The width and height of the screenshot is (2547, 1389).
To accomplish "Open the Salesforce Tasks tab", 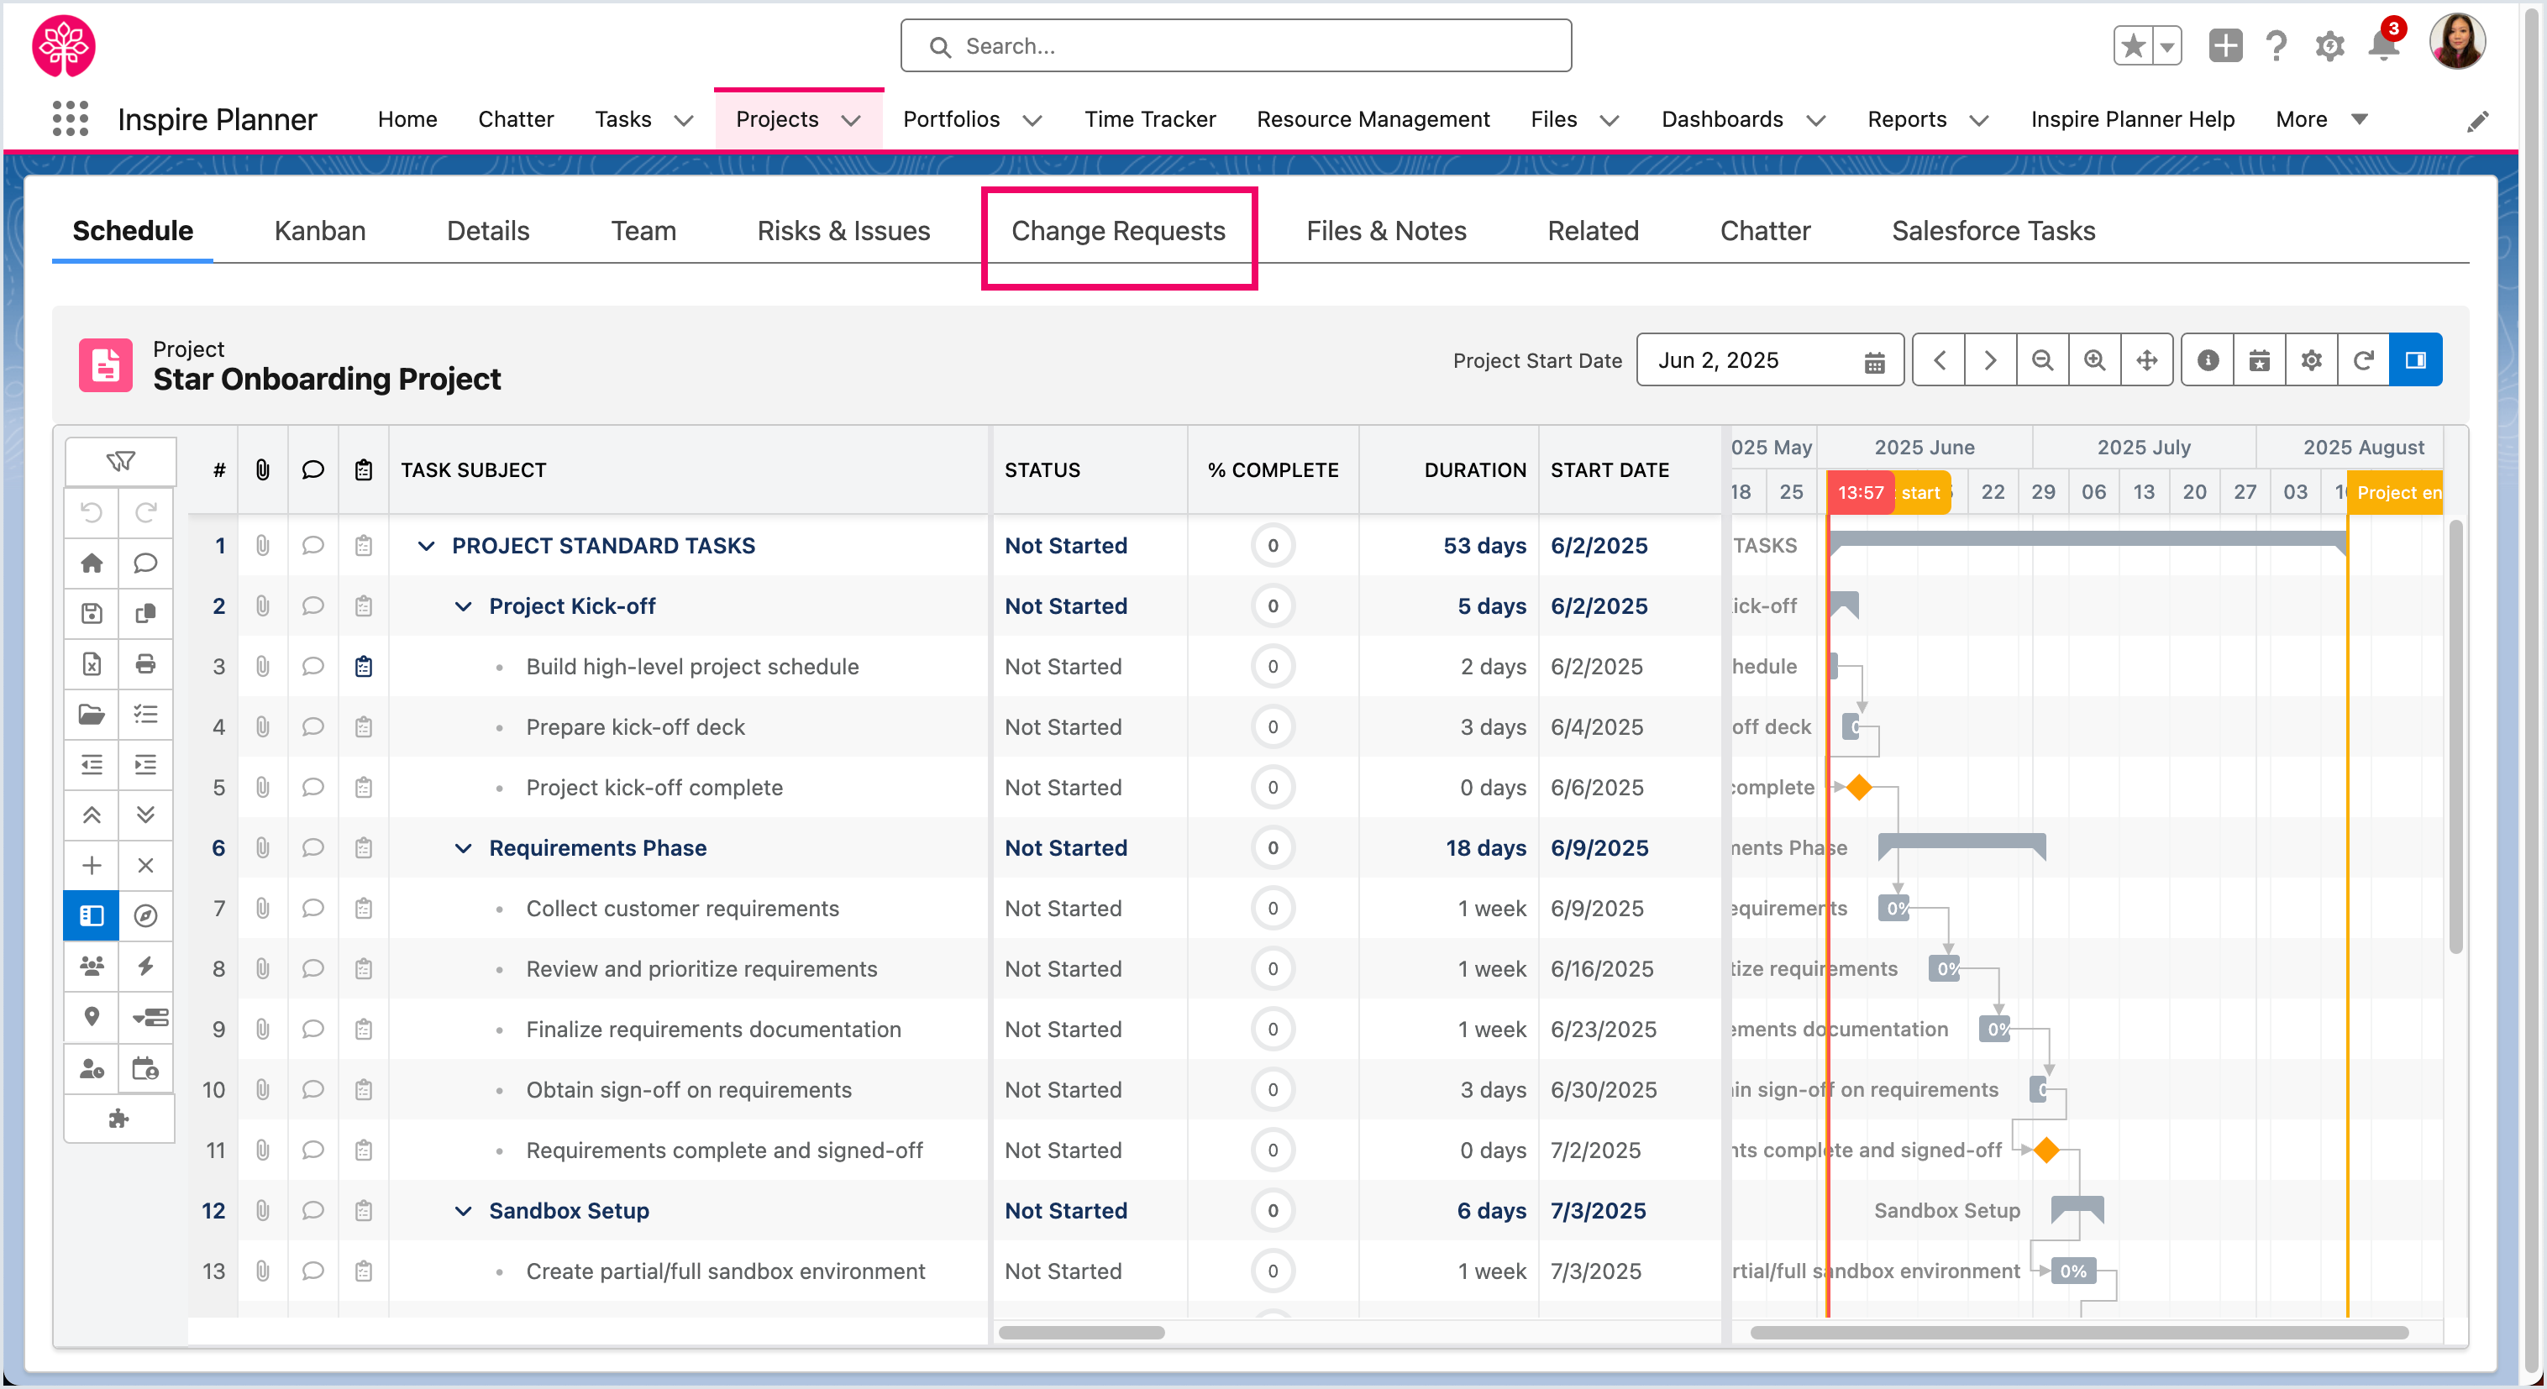I will coord(1993,230).
